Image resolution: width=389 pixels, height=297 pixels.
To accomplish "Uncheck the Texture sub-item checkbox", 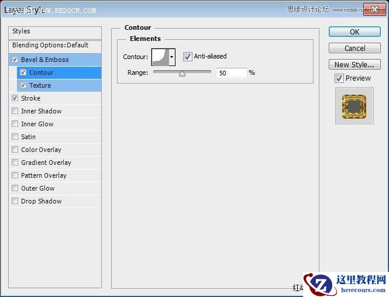I will pos(23,85).
